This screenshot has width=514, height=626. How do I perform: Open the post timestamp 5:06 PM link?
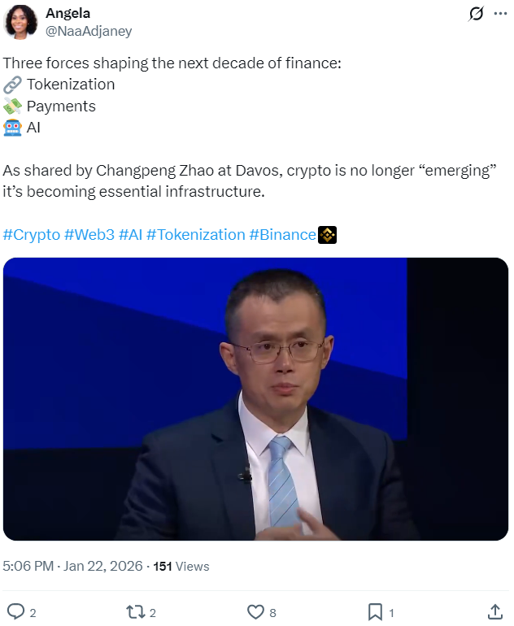pyautogui.click(x=28, y=567)
